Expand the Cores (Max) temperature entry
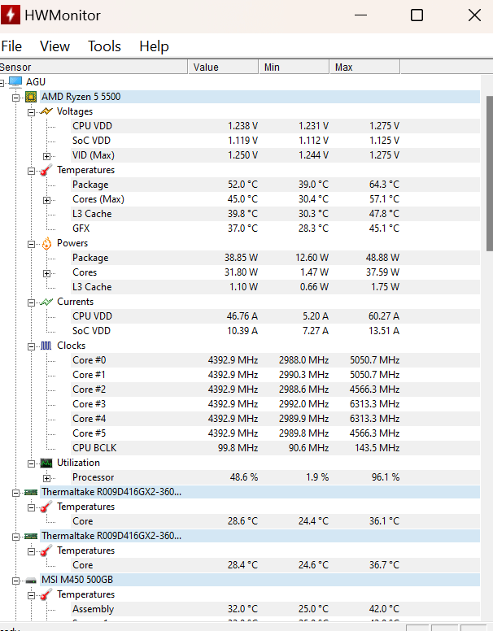This screenshot has width=493, height=631. coord(46,200)
